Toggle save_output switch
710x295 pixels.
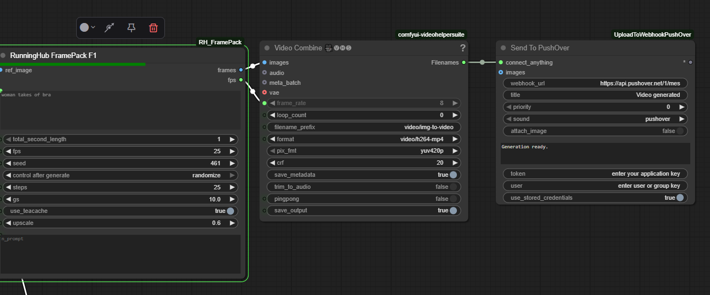454,211
